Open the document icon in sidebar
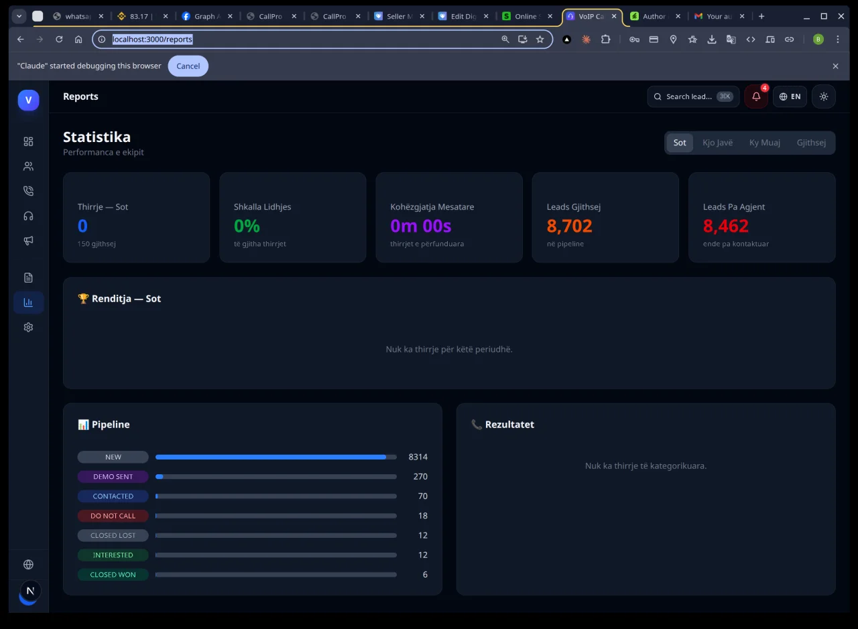858x629 pixels. click(x=28, y=277)
